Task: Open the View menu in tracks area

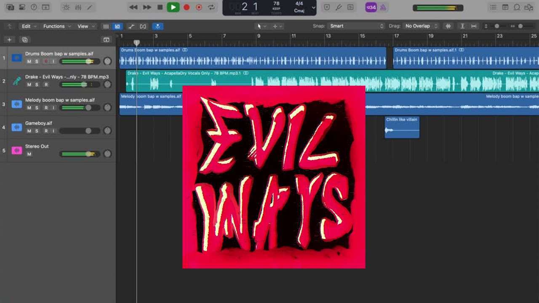Action: tap(85, 26)
